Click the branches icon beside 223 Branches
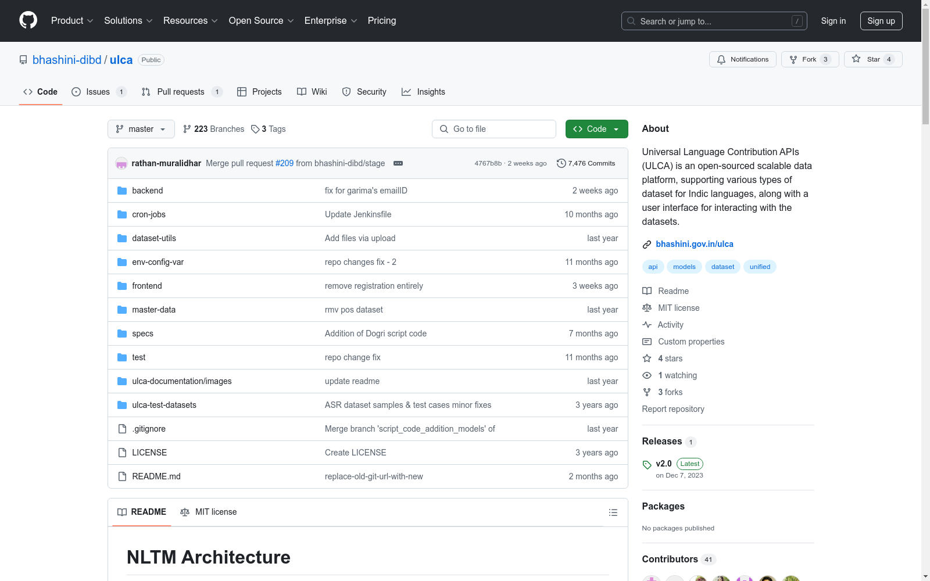This screenshot has width=930, height=581. coord(187,129)
